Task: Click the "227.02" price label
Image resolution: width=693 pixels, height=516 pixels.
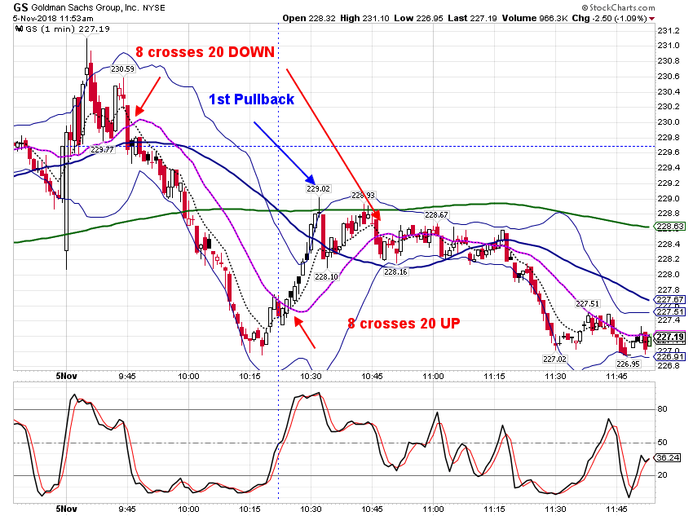Action: coord(554,359)
